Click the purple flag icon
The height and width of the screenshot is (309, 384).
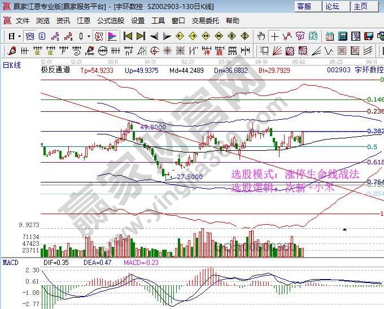112,36
